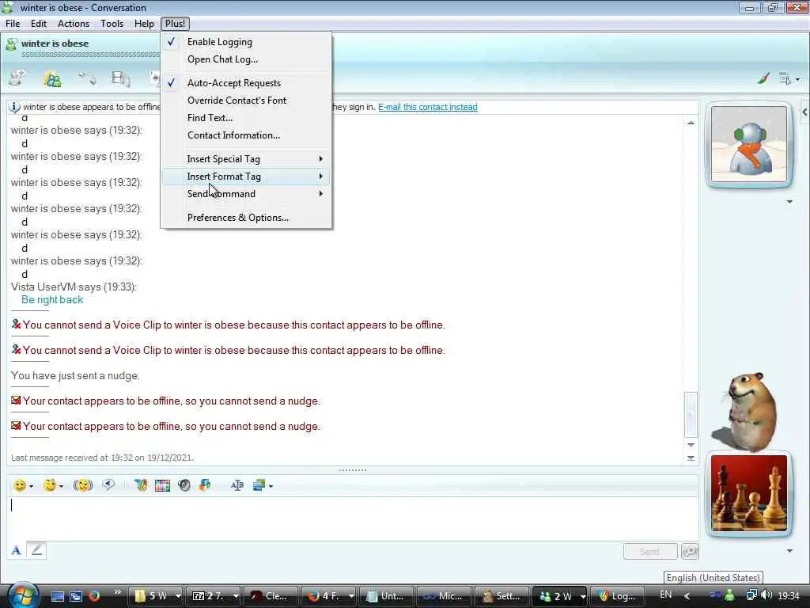
Task: Collapse the display picture side panel arrow
Action: click(x=804, y=112)
